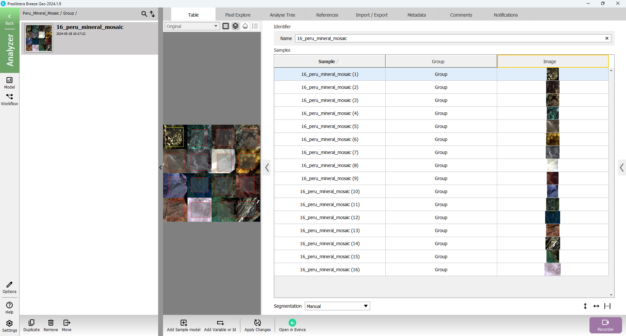Click the Remove trash icon
The image size is (626, 336).
point(51,323)
